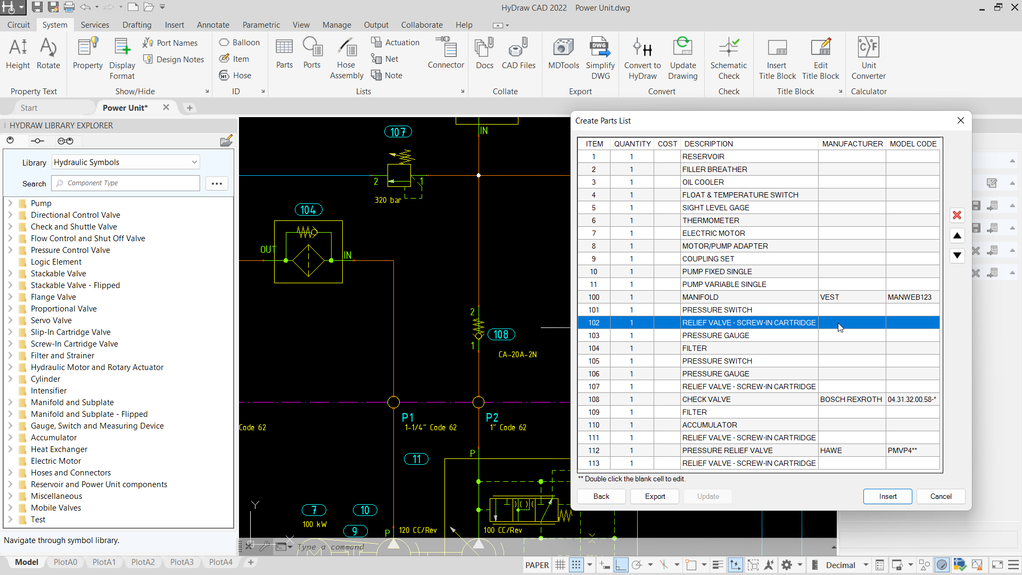Image resolution: width=1022 pixels, height=575 pixels.
Task: Click the Export button in Create Parts List
Action: pos(654,496)
